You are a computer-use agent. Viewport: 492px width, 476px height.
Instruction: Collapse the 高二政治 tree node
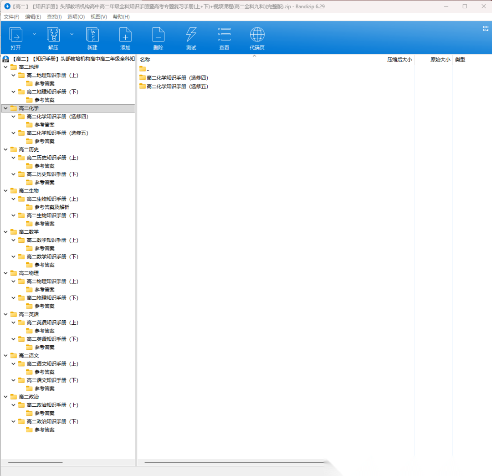pyautogui.click(x=5, y=397)
